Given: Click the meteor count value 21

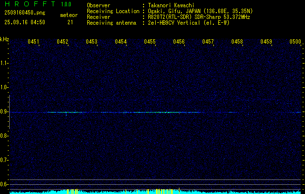Looking at the screenshot, I should click(x=70, y=22).
